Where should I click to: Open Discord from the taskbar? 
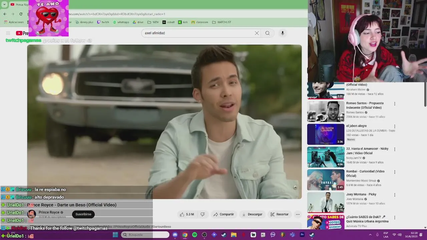tap(175, 235)
